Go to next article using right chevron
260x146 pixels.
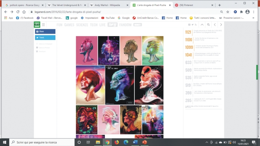click(221, 24)
